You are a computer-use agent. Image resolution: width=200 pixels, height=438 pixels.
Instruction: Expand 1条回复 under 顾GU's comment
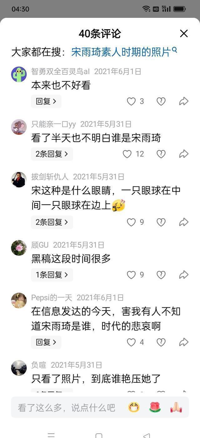(x=52, y=275)
